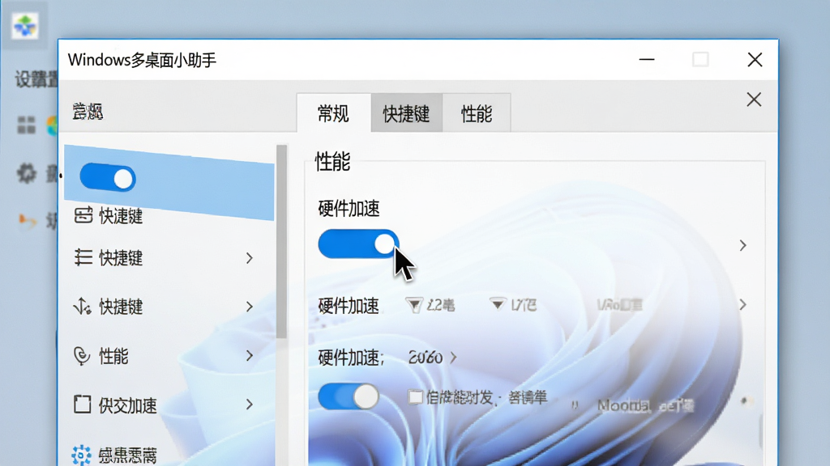Expand the chevron on the 供交加速 row
This screenshot has height=466, width=830.
(250, 405)
